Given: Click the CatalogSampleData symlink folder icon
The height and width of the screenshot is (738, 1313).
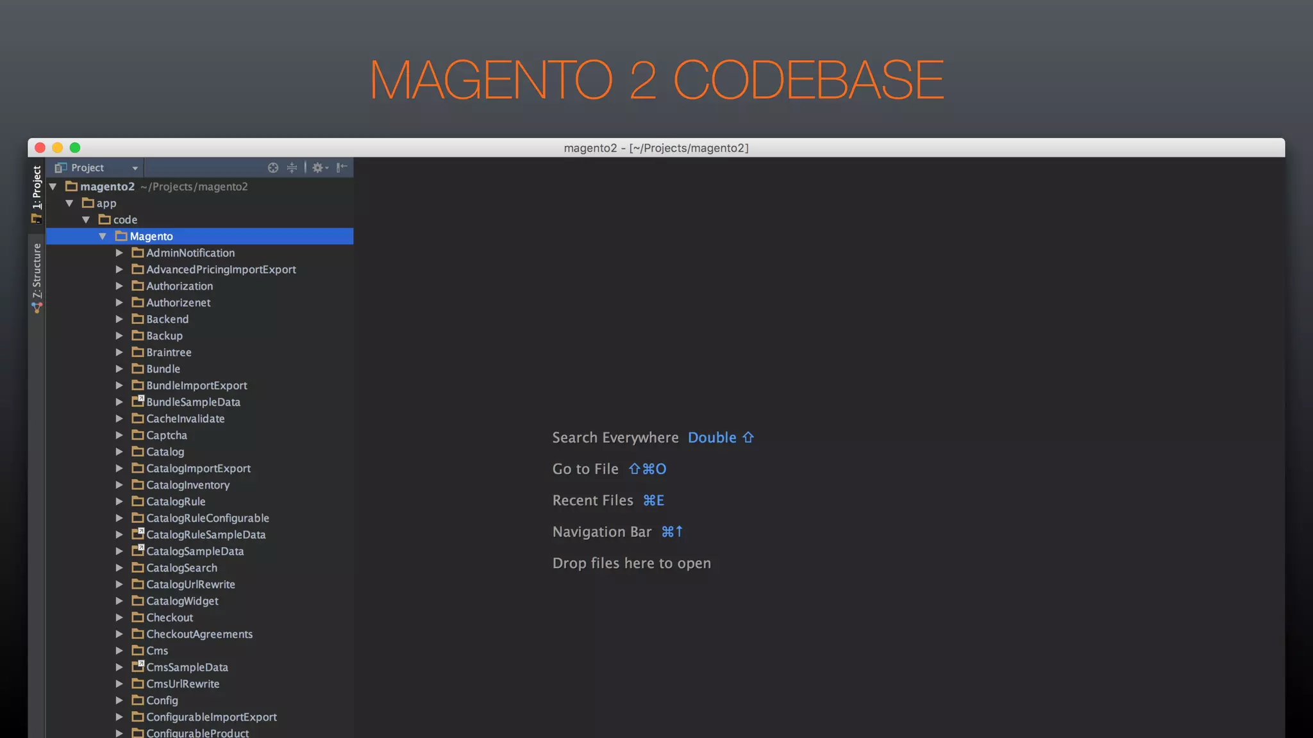Looking at the screenshot, I should click(138, 550).
